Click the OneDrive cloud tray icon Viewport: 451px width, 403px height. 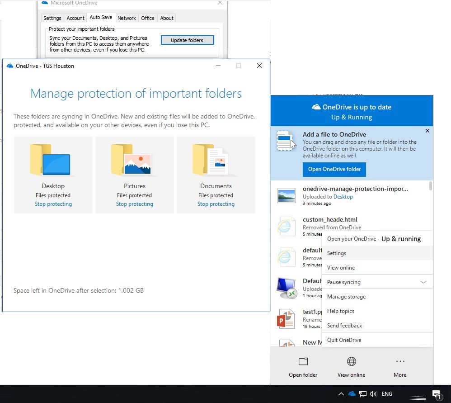(x=352, y=394)
